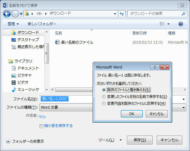
Task: Open ピクチャ library
Action: pyautogui.click(x=24, y=75)
